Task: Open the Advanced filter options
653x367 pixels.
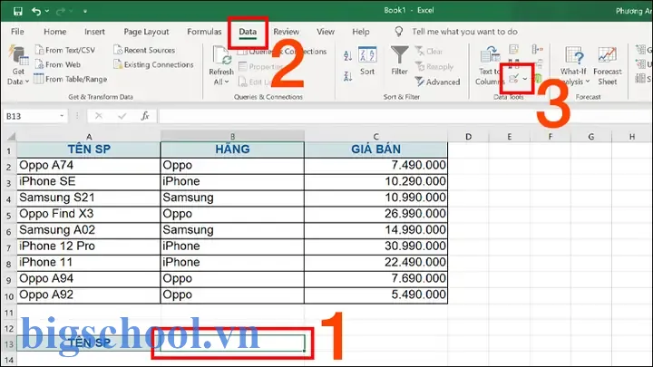Action: [438, 82]
